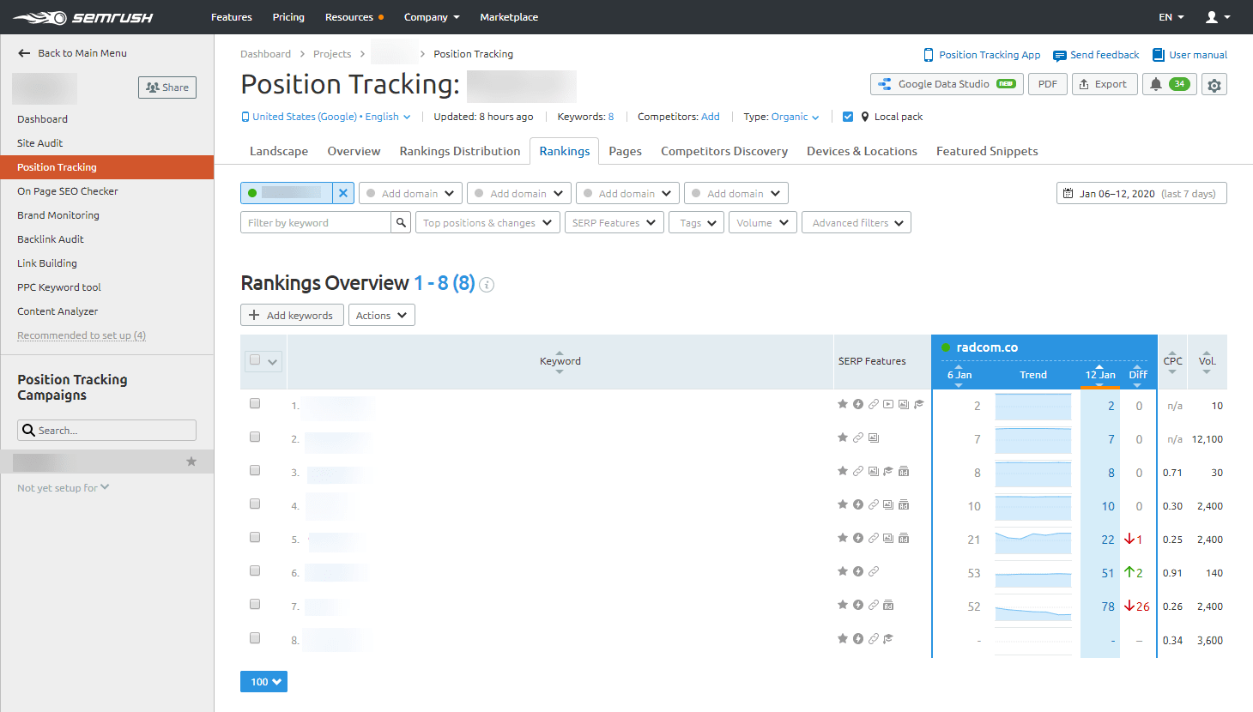Open Position Tracking settings via gear icon
Viewport: 1253px width, 712px height.
[x=1215, y=84]
